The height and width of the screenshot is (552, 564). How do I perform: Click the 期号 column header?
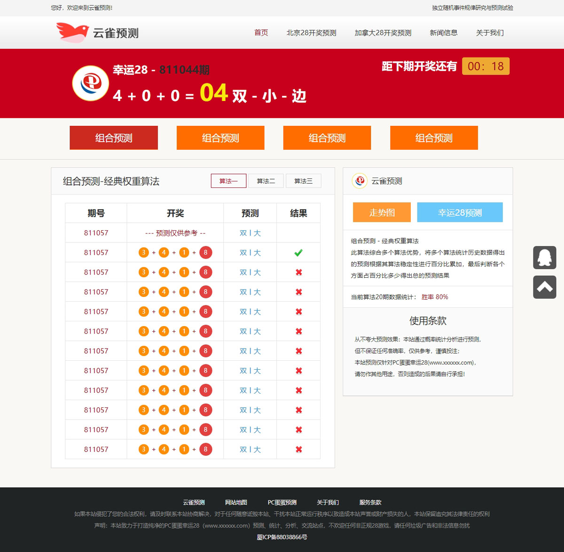pyautogui.click(x=96, y=213)
